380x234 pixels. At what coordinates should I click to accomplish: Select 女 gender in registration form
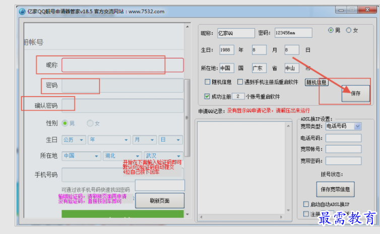pos(90,123)
